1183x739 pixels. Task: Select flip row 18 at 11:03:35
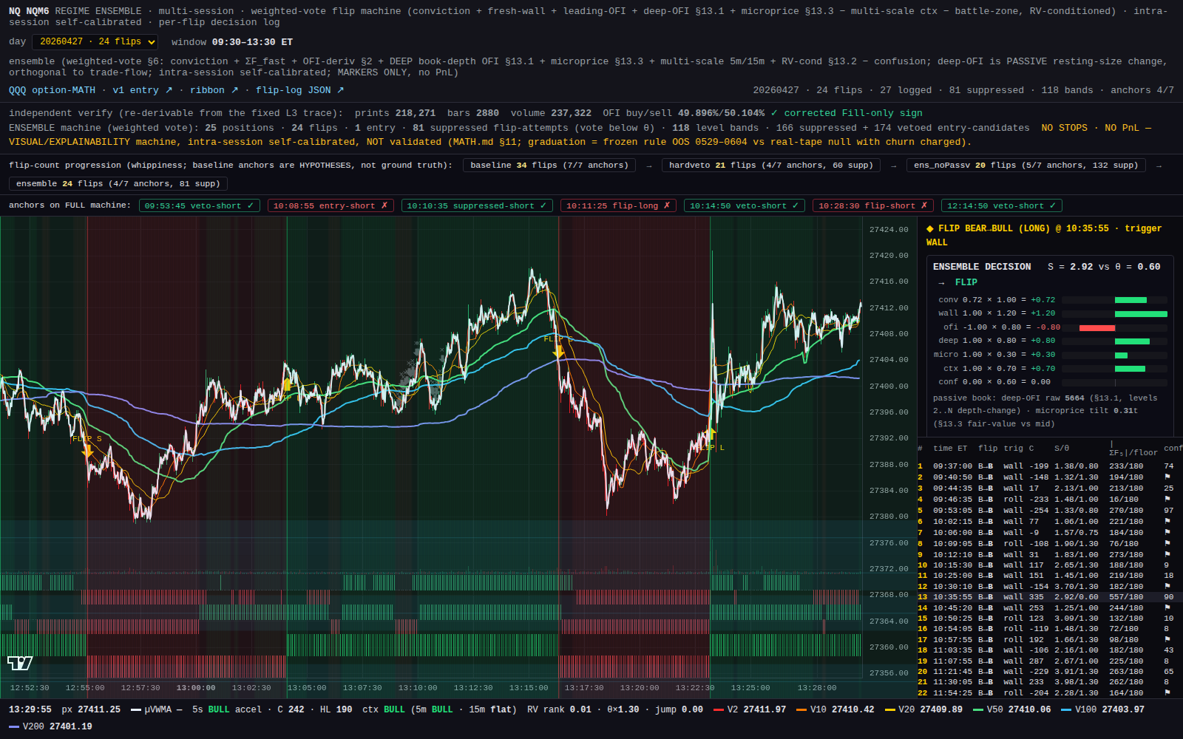(x=1050, y=650)
